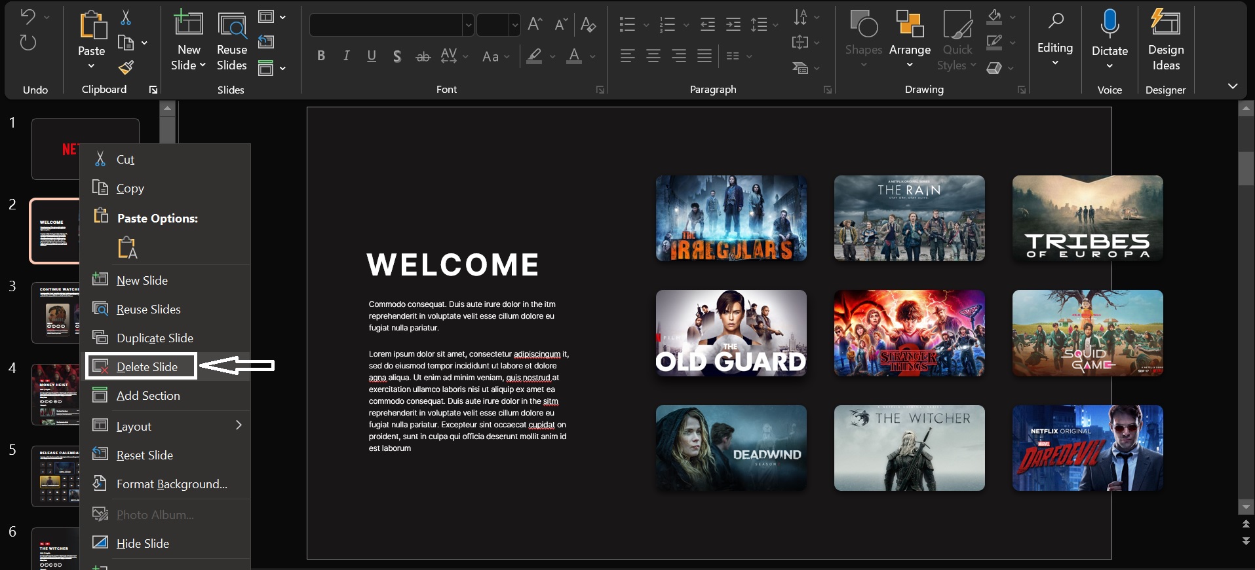
Task: Select Delete Slide from the context menu
Action: tap(147, 366)
